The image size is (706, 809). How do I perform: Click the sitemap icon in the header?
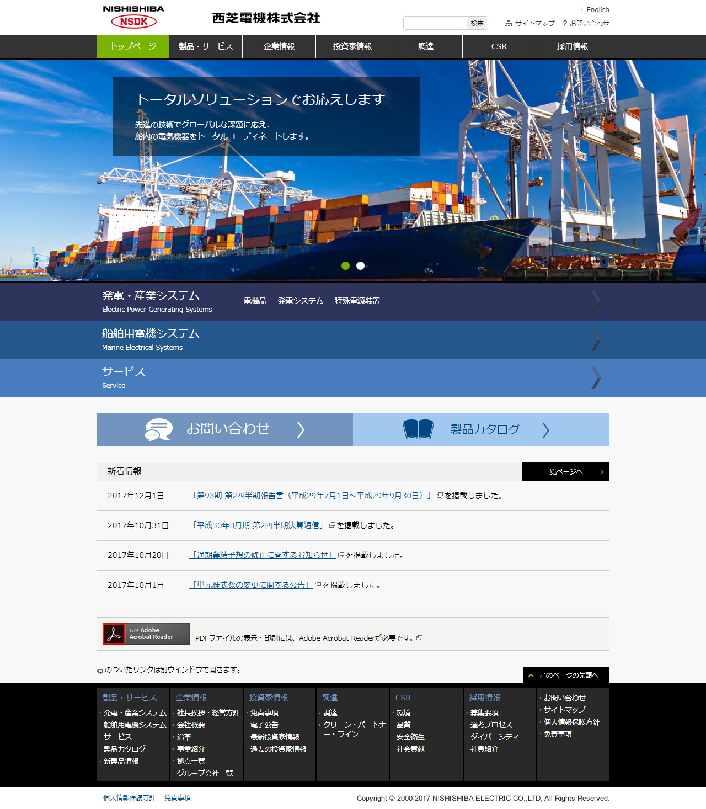tap(509, 23)
